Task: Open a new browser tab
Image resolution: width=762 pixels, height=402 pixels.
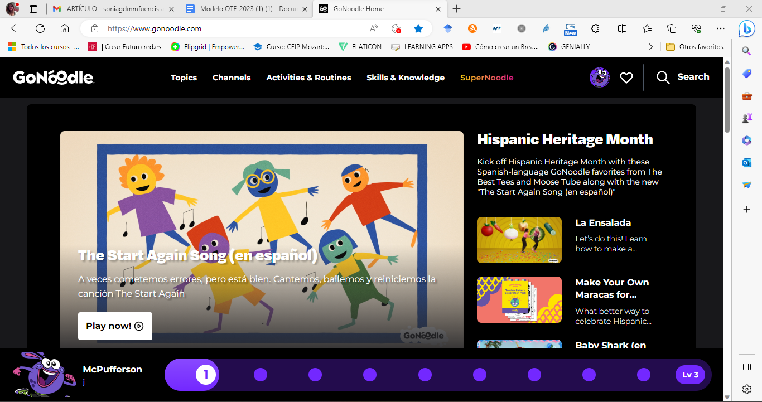Action: tap(456, 9)
